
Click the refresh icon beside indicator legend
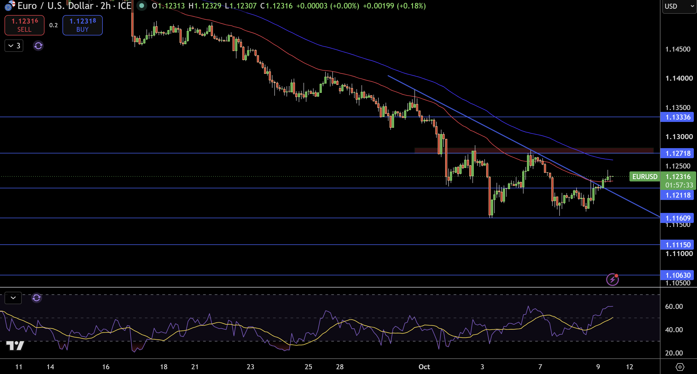38,46
